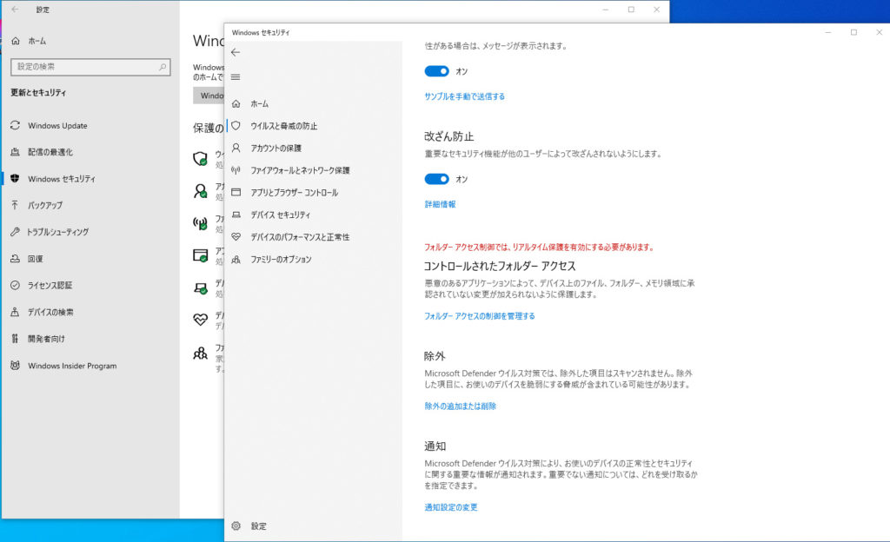Click フォルダー アクセスの制御を管理する link
890x542 pixels.
pyautogui.click(x=479, y=316)
